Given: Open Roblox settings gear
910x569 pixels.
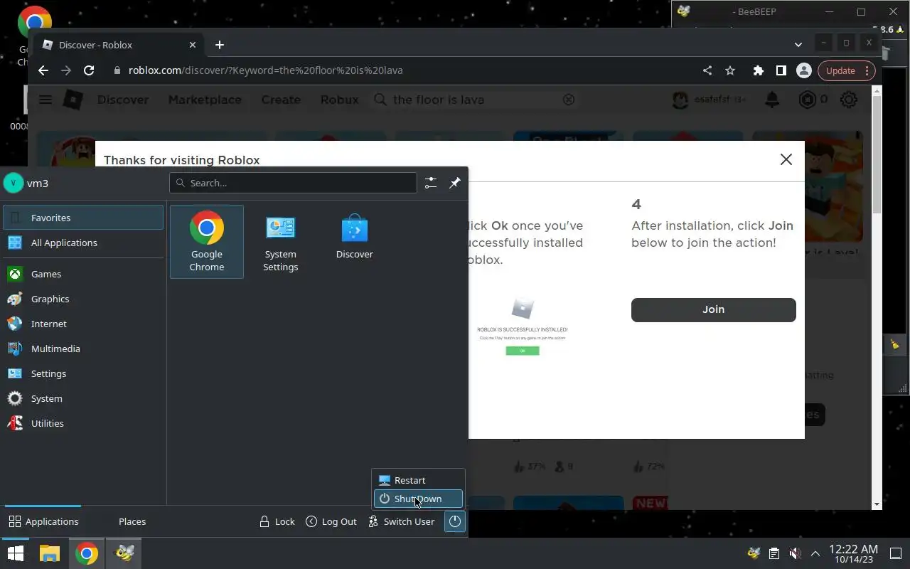Looking at the screenshot, I should tap(849, 100).
